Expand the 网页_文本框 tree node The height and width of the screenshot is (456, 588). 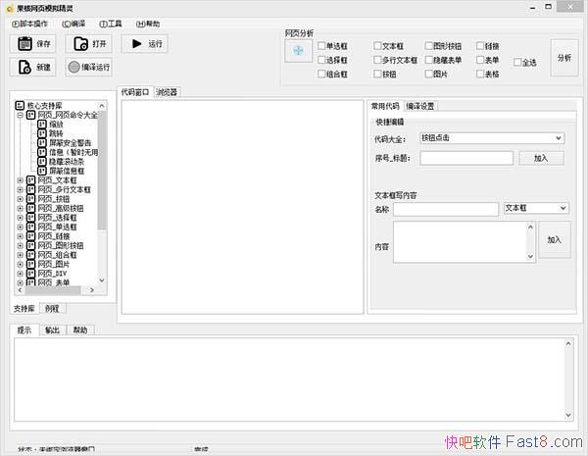(x=21, y=180)
